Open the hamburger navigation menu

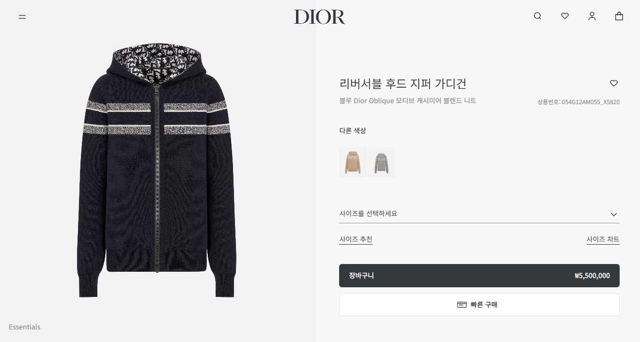tap(22, 16)
